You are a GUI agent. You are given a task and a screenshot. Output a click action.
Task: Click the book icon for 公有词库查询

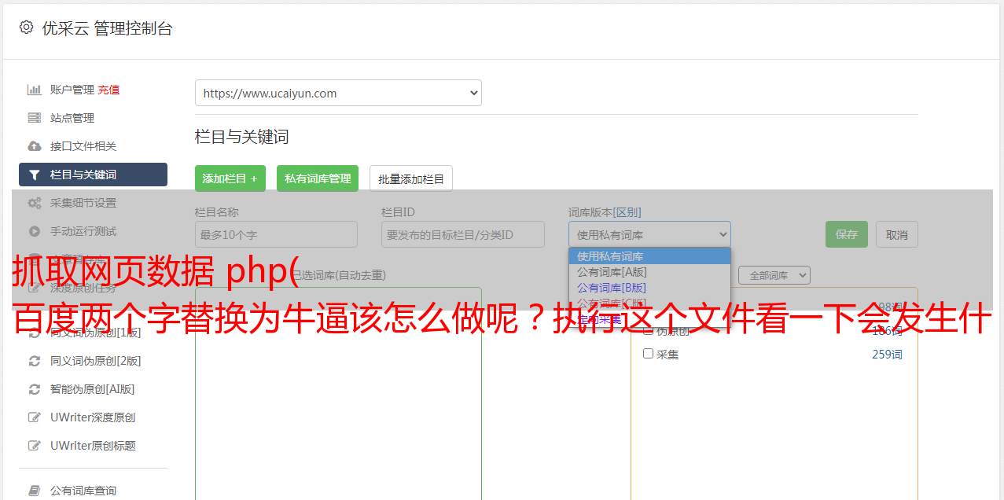click(x=34, y=491)
